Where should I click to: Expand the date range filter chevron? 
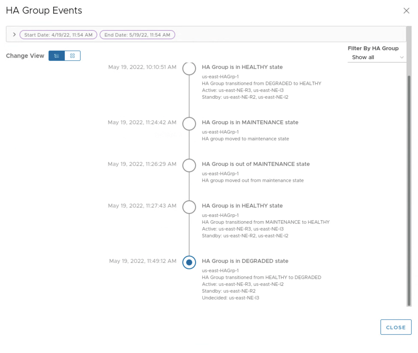tap(14, 34)
